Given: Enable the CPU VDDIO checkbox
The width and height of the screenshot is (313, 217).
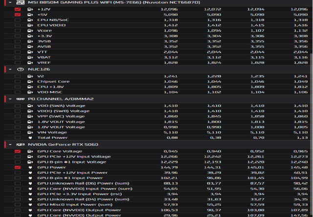Looking at the screenshot, I should [18, 25].
